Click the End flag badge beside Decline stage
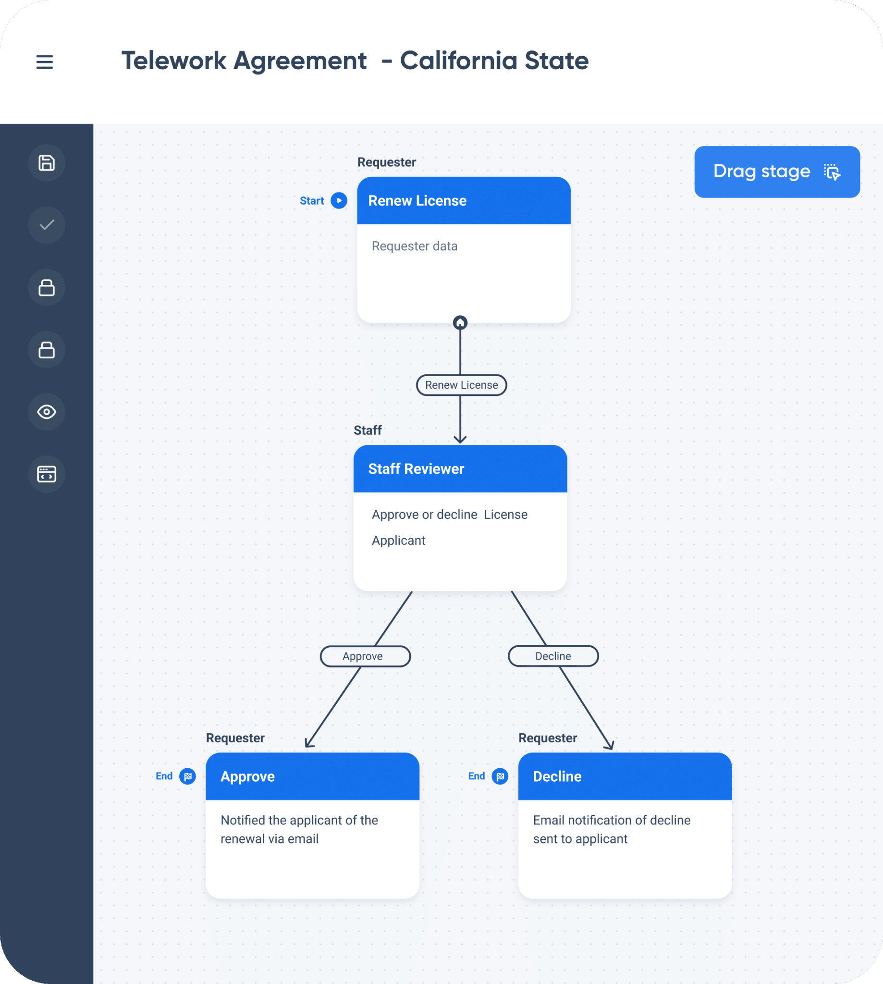Screen dimensions: 883x984 [500, 776]
